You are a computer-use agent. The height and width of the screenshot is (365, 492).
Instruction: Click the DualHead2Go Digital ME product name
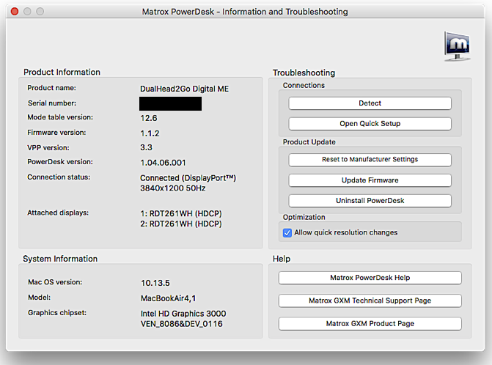click(x=184, y=89)
